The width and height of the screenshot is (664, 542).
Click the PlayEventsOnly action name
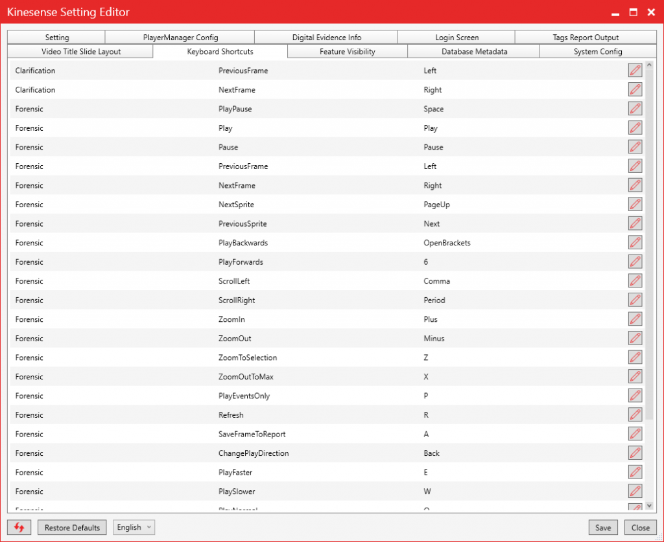[244, 396]
